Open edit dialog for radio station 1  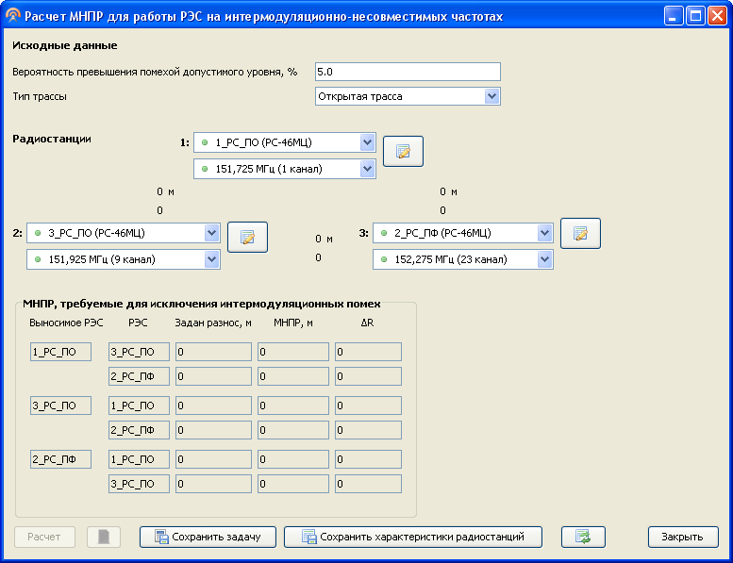pos(403,152)
